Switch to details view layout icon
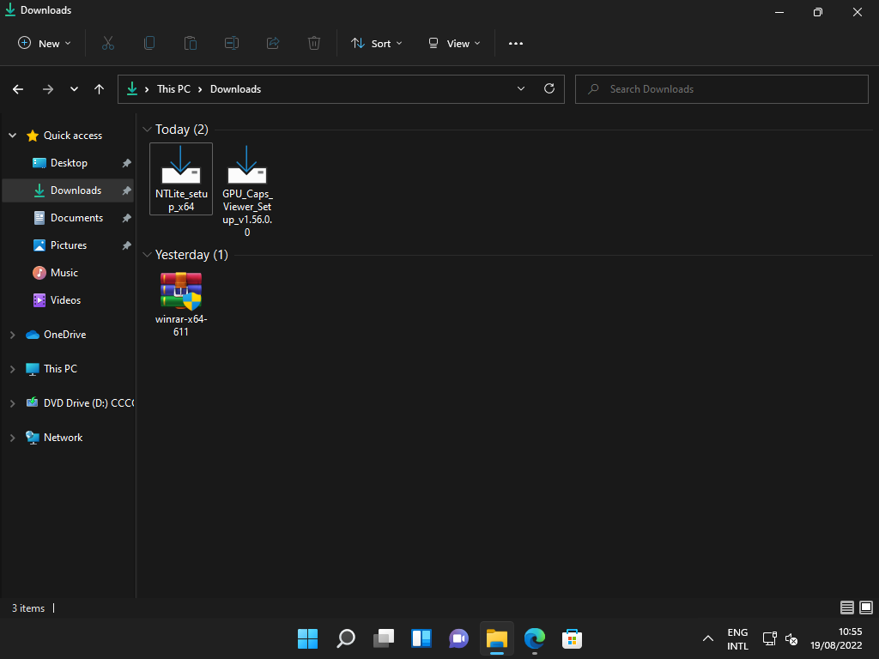This screenshot has width=879, height=659. click(x=847, y=608)
